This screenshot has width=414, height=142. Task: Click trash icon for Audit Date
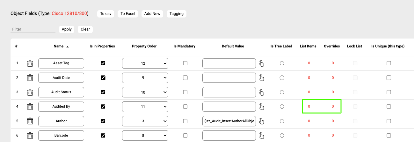30,78
